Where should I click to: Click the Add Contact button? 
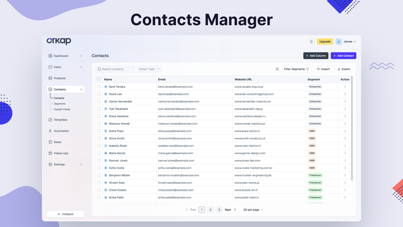tap(343, 56)
